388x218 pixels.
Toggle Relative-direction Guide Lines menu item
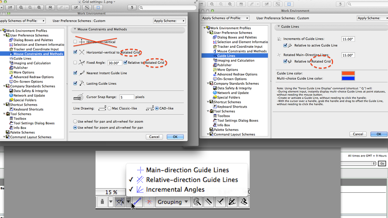pos(187,180)
